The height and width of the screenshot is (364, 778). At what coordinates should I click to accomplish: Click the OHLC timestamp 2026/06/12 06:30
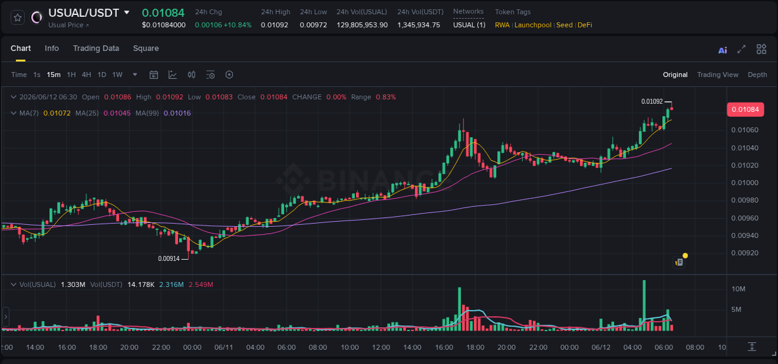tap(48, 97)
